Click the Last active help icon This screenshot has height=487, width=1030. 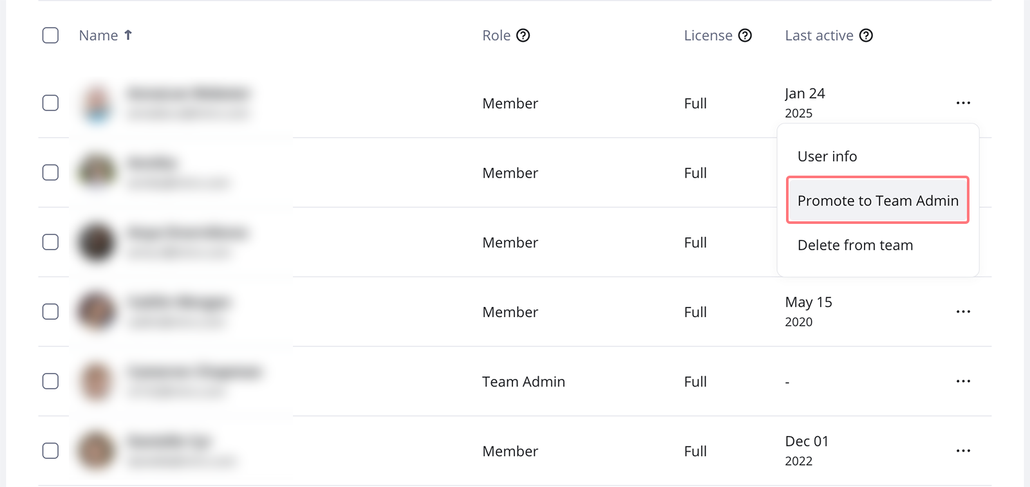(866, 35)
